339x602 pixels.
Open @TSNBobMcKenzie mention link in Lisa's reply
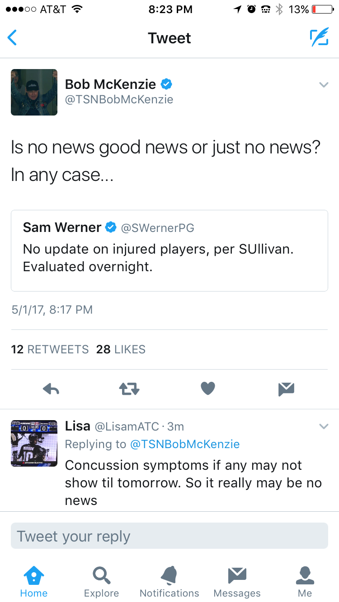185,444
